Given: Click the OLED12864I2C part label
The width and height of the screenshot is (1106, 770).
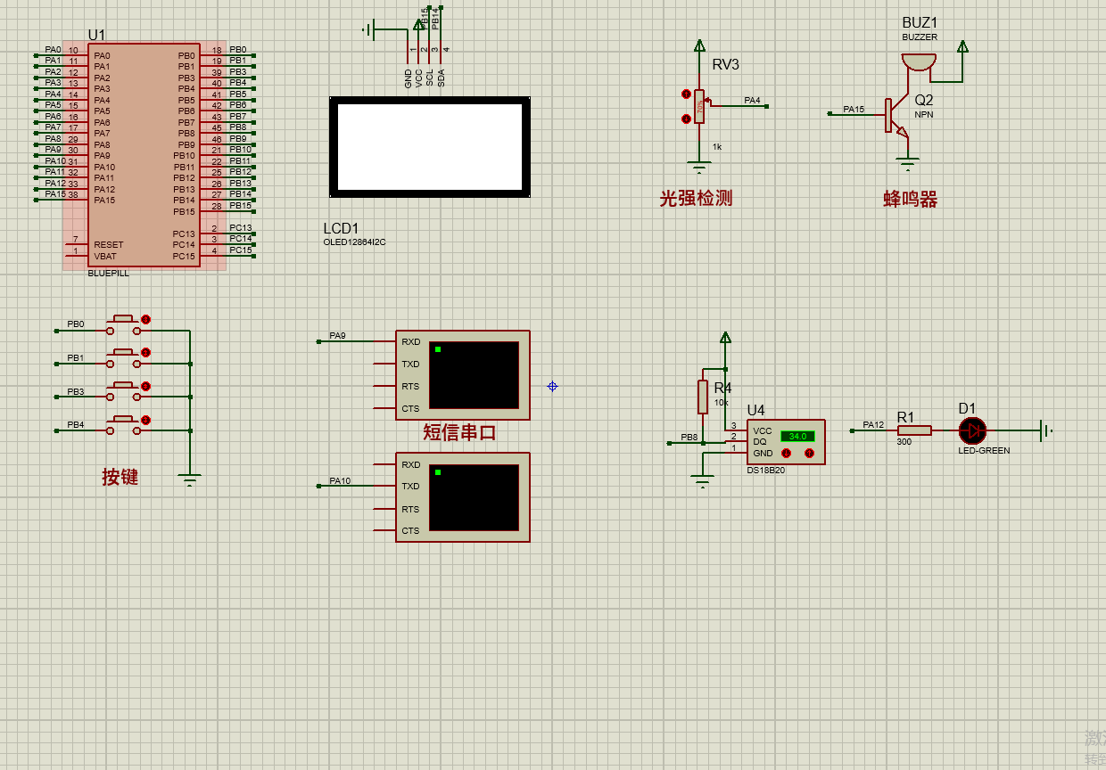Looking at the screenshot, I should (x=354, y=242).
